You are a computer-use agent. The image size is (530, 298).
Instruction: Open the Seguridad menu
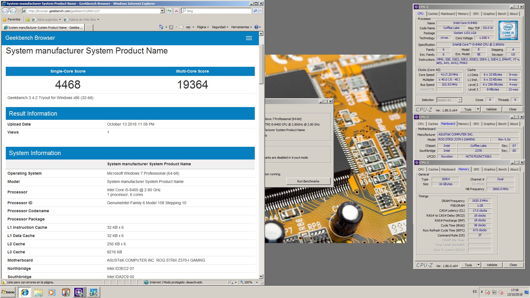coord(220,27)
